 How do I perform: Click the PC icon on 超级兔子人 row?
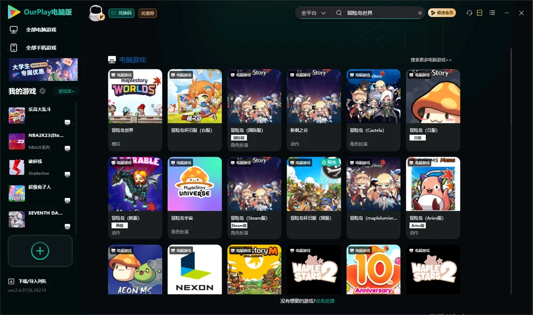67,200
